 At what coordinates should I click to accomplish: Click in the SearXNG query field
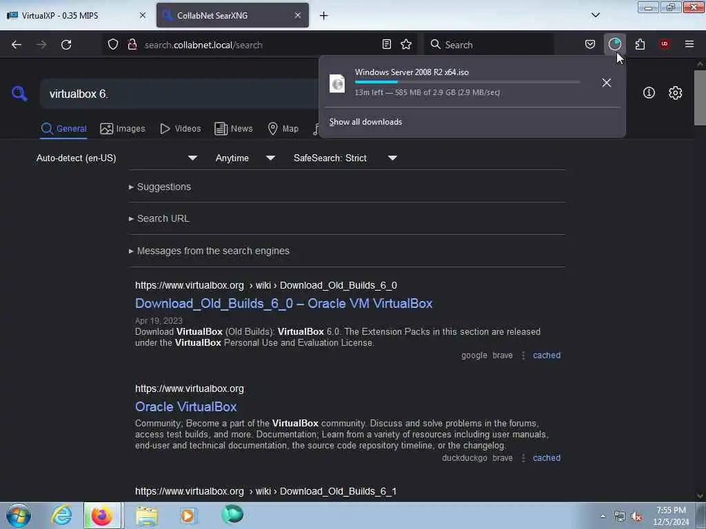180,94
